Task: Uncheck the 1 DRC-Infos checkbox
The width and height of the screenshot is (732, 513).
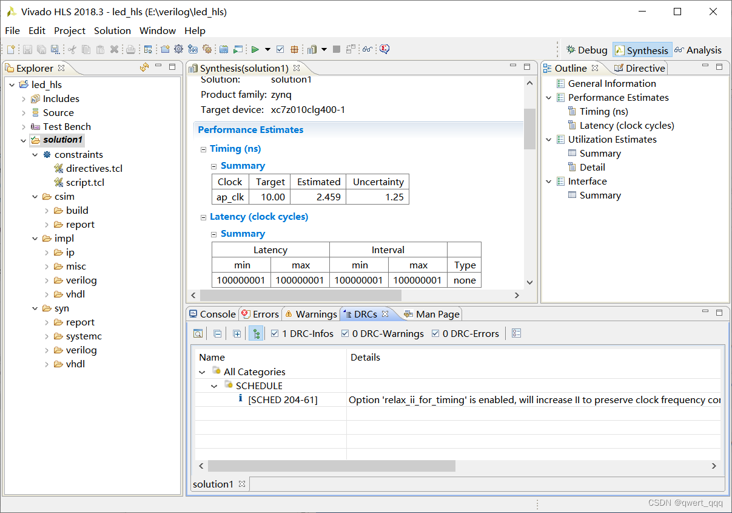Action: click(275, 333)
